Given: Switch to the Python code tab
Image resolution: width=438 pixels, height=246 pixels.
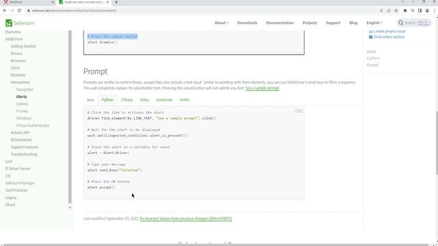Looking at the screenshot, I should point(107,100).
